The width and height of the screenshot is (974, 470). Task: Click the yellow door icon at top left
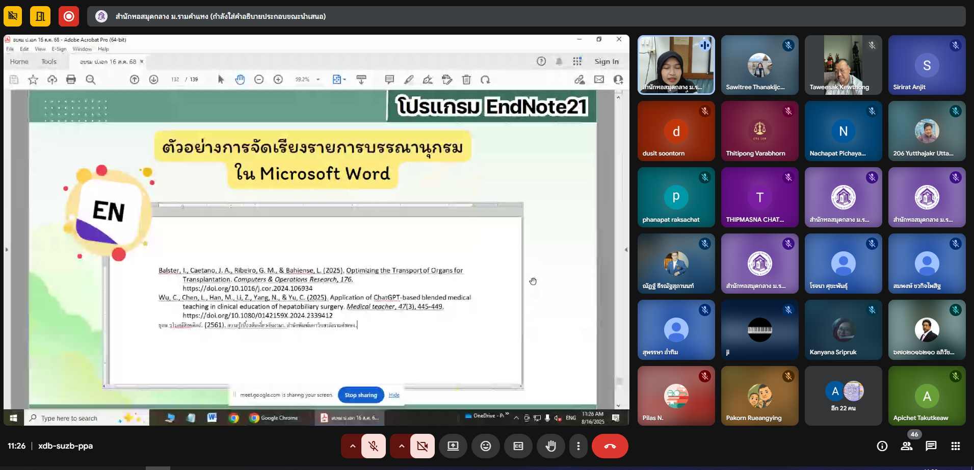click(x=40, y=16)
